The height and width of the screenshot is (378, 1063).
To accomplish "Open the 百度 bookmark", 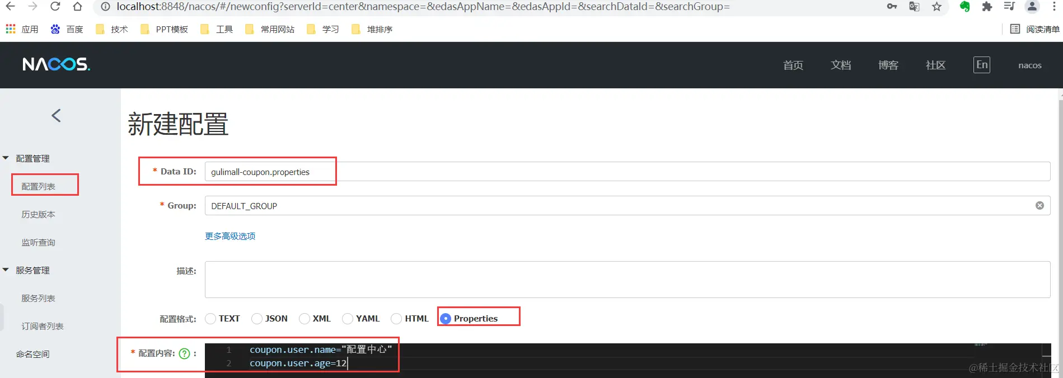I will (x=67, y=29).
